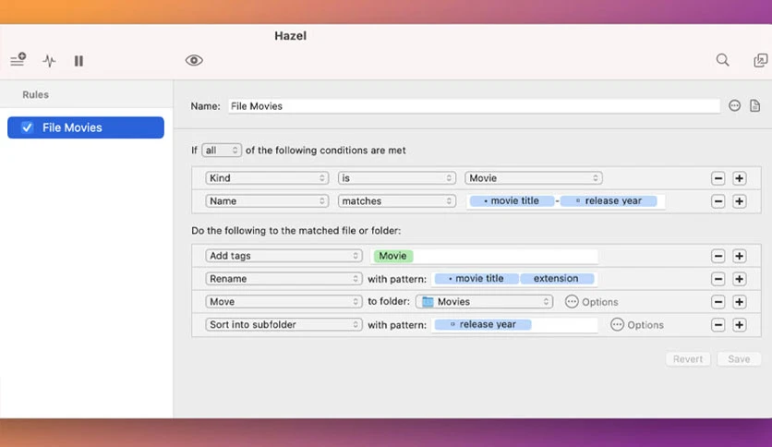Viewport: 772px width, 447px height.
Task: Add action after Sort into subfolder row
Action: click(x=739, y=324)
